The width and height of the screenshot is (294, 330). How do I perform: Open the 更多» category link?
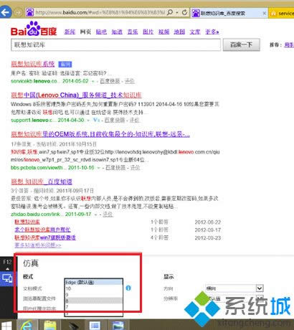[212, 32]
